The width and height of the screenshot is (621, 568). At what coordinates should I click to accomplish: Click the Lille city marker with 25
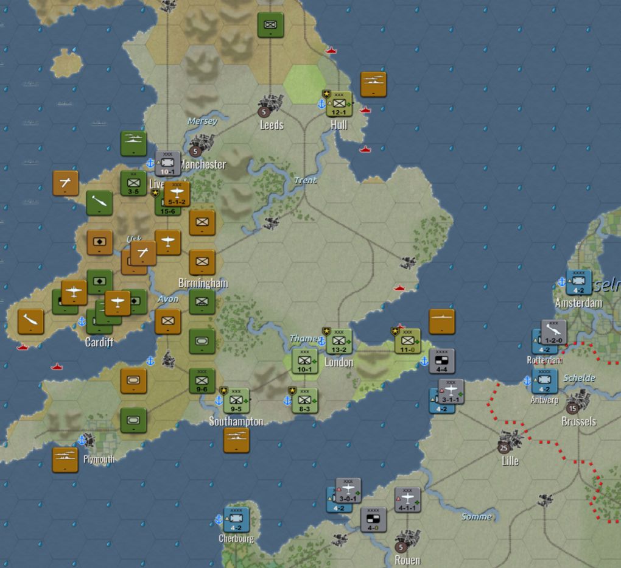[503, 448]
